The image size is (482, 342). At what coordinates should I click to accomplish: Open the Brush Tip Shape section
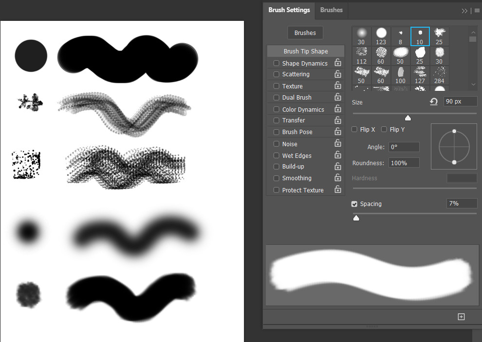coord(305,51)
